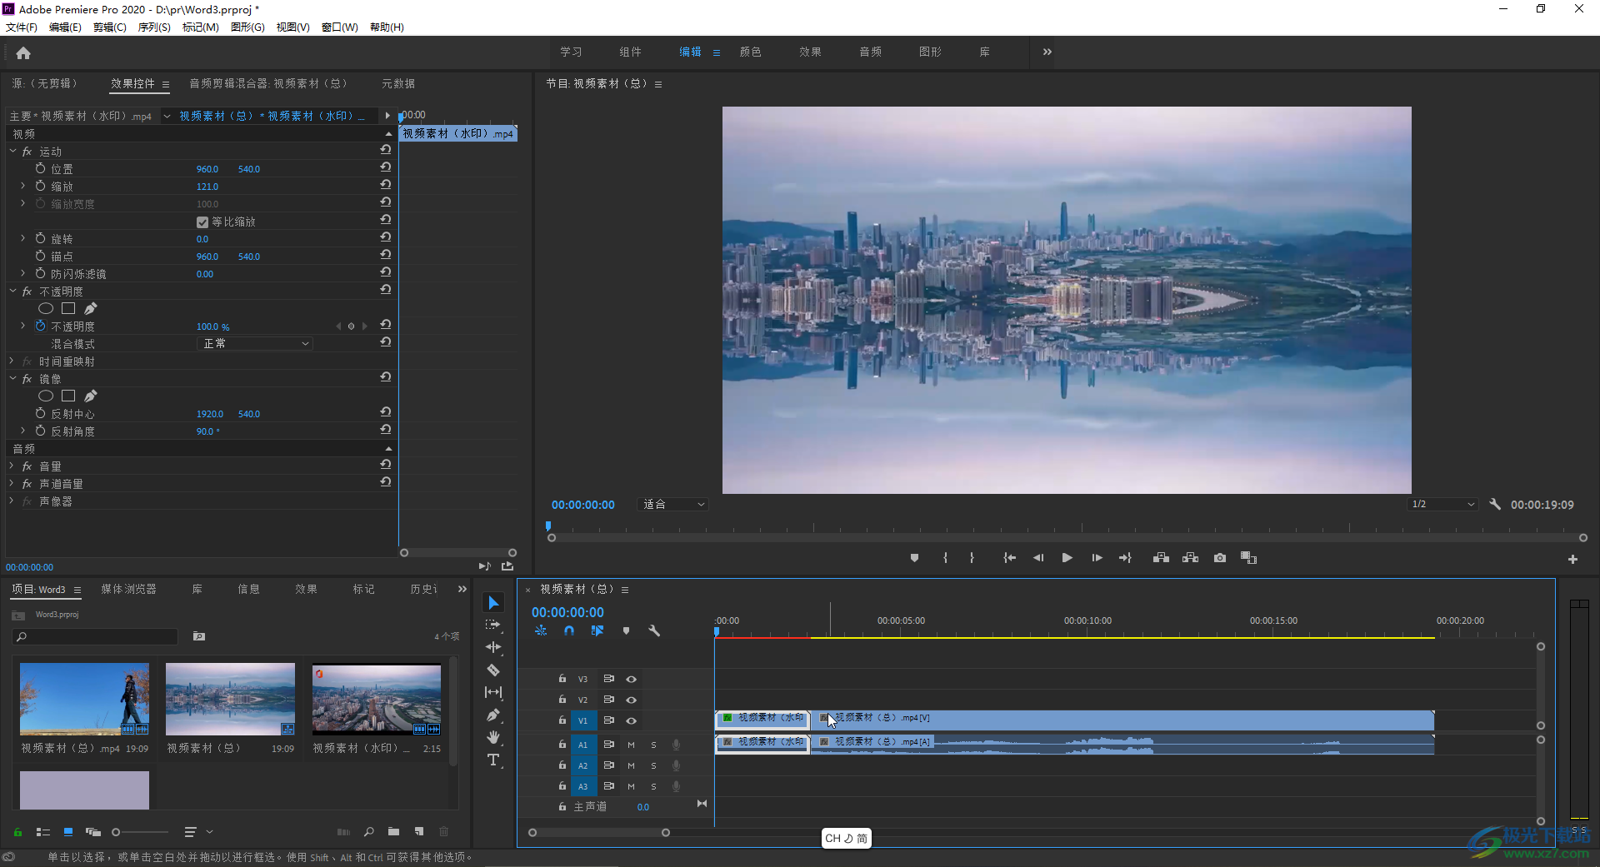Select the Slip tool
1600x867 pixels.
[493, 692]
